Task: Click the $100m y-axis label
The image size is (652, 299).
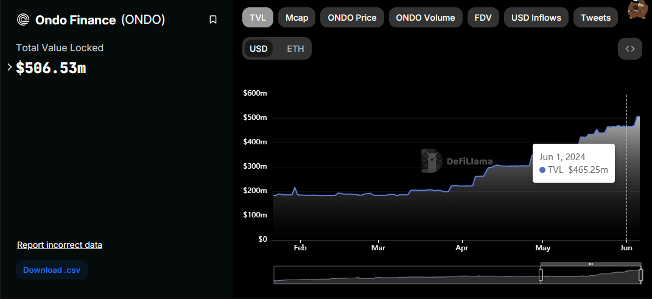Action: pyautogui.click(x=255, y=215)
